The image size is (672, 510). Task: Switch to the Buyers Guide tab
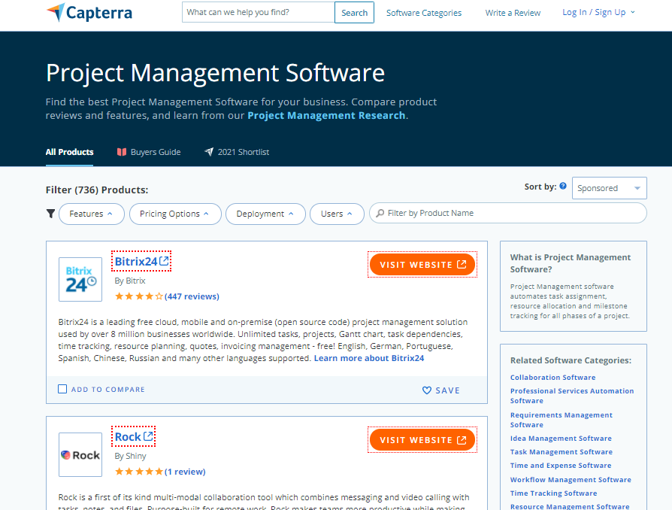coord(149,152)
